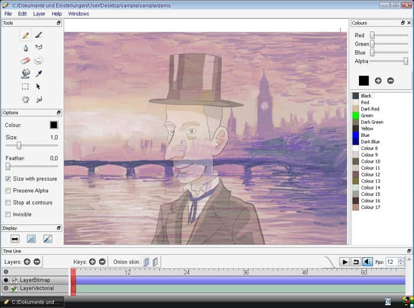Float the Options panel
This screenshot has height=308, width=414.
[x=59, y=113]
